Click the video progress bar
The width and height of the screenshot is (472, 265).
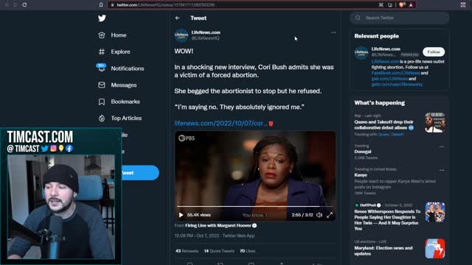(255, 206)
